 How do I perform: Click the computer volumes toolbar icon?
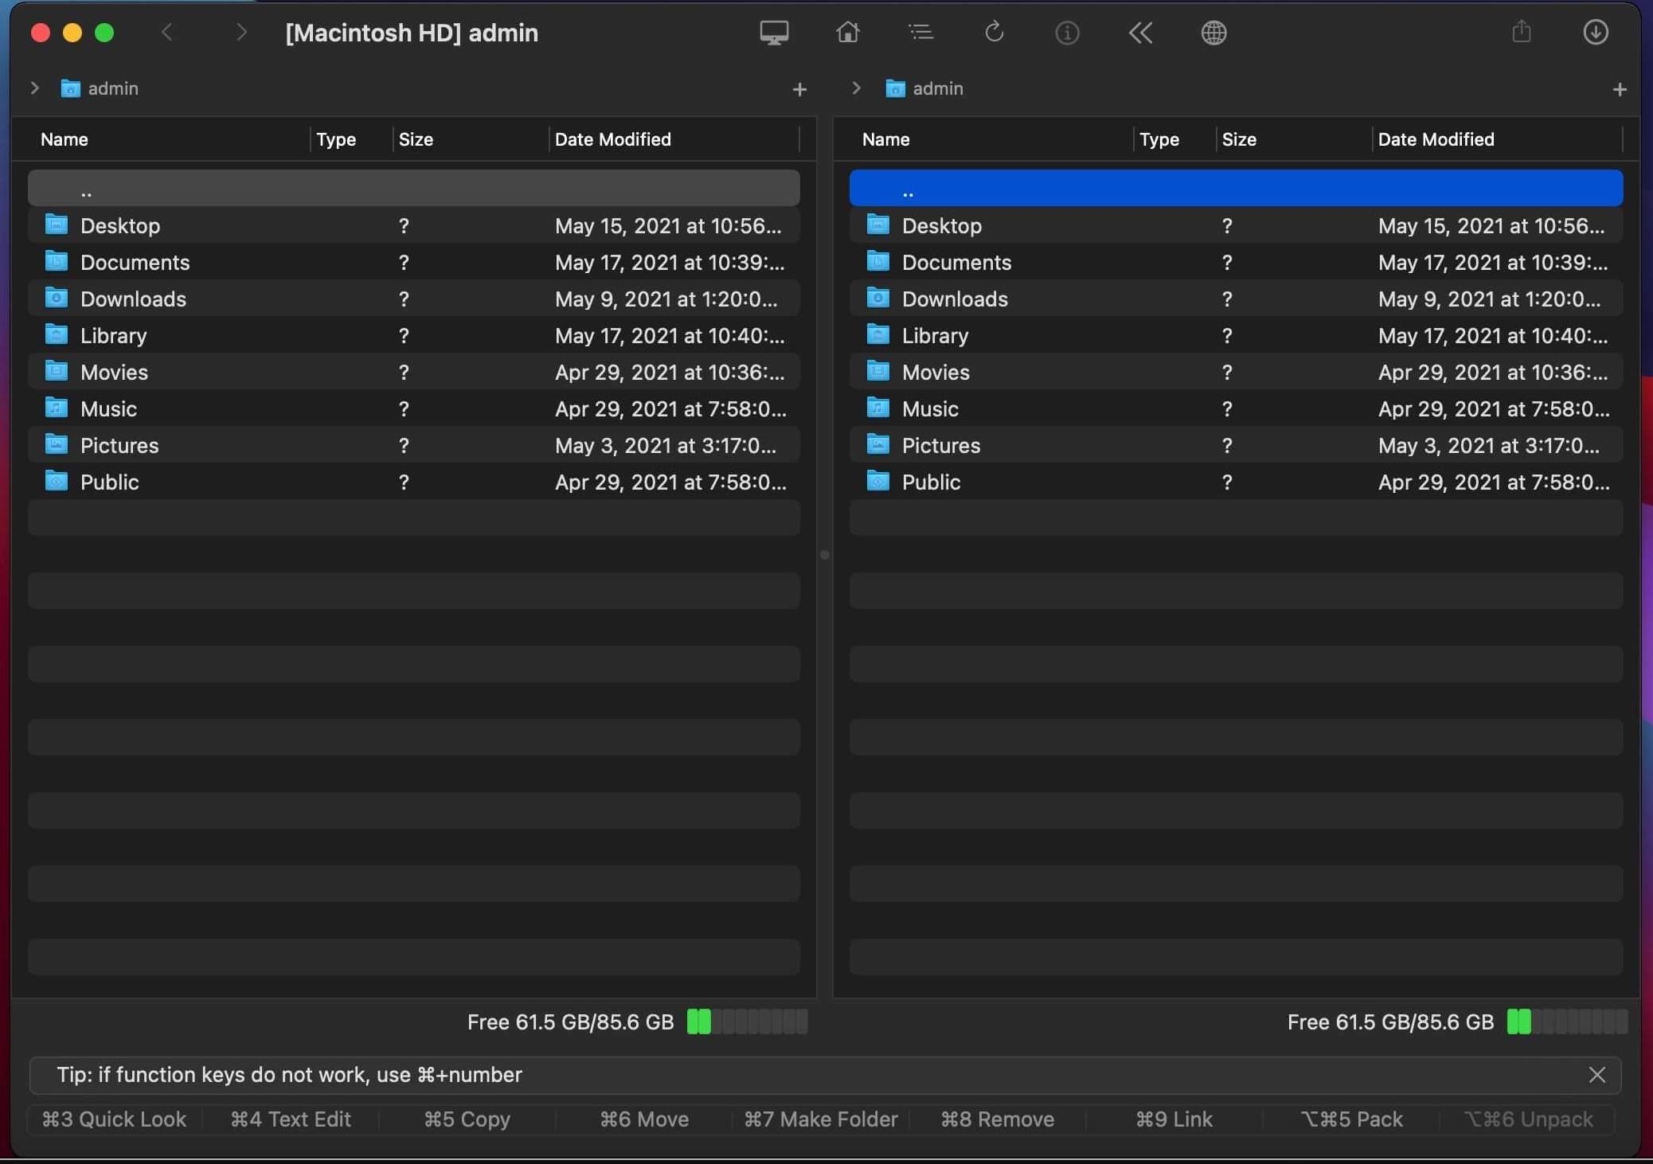pyautogui.click(x=774, y=33)
